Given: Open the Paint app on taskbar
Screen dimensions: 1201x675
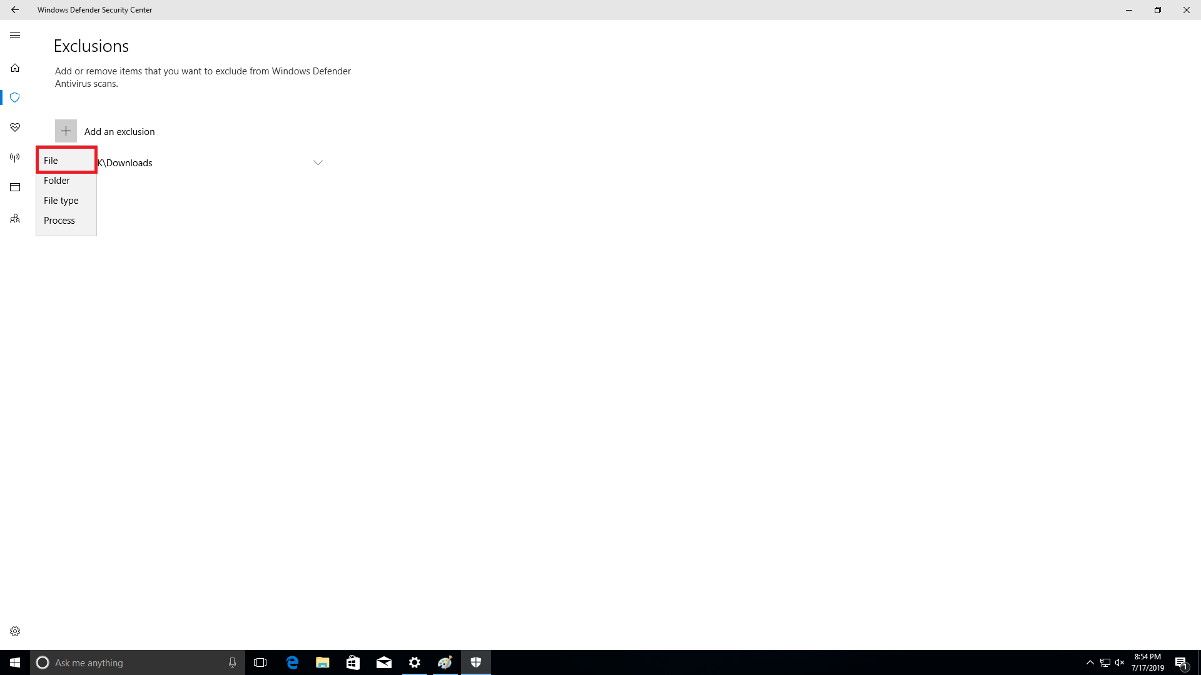Looking at the screenshot, I should pyautogui.click(x=445, y=662).
